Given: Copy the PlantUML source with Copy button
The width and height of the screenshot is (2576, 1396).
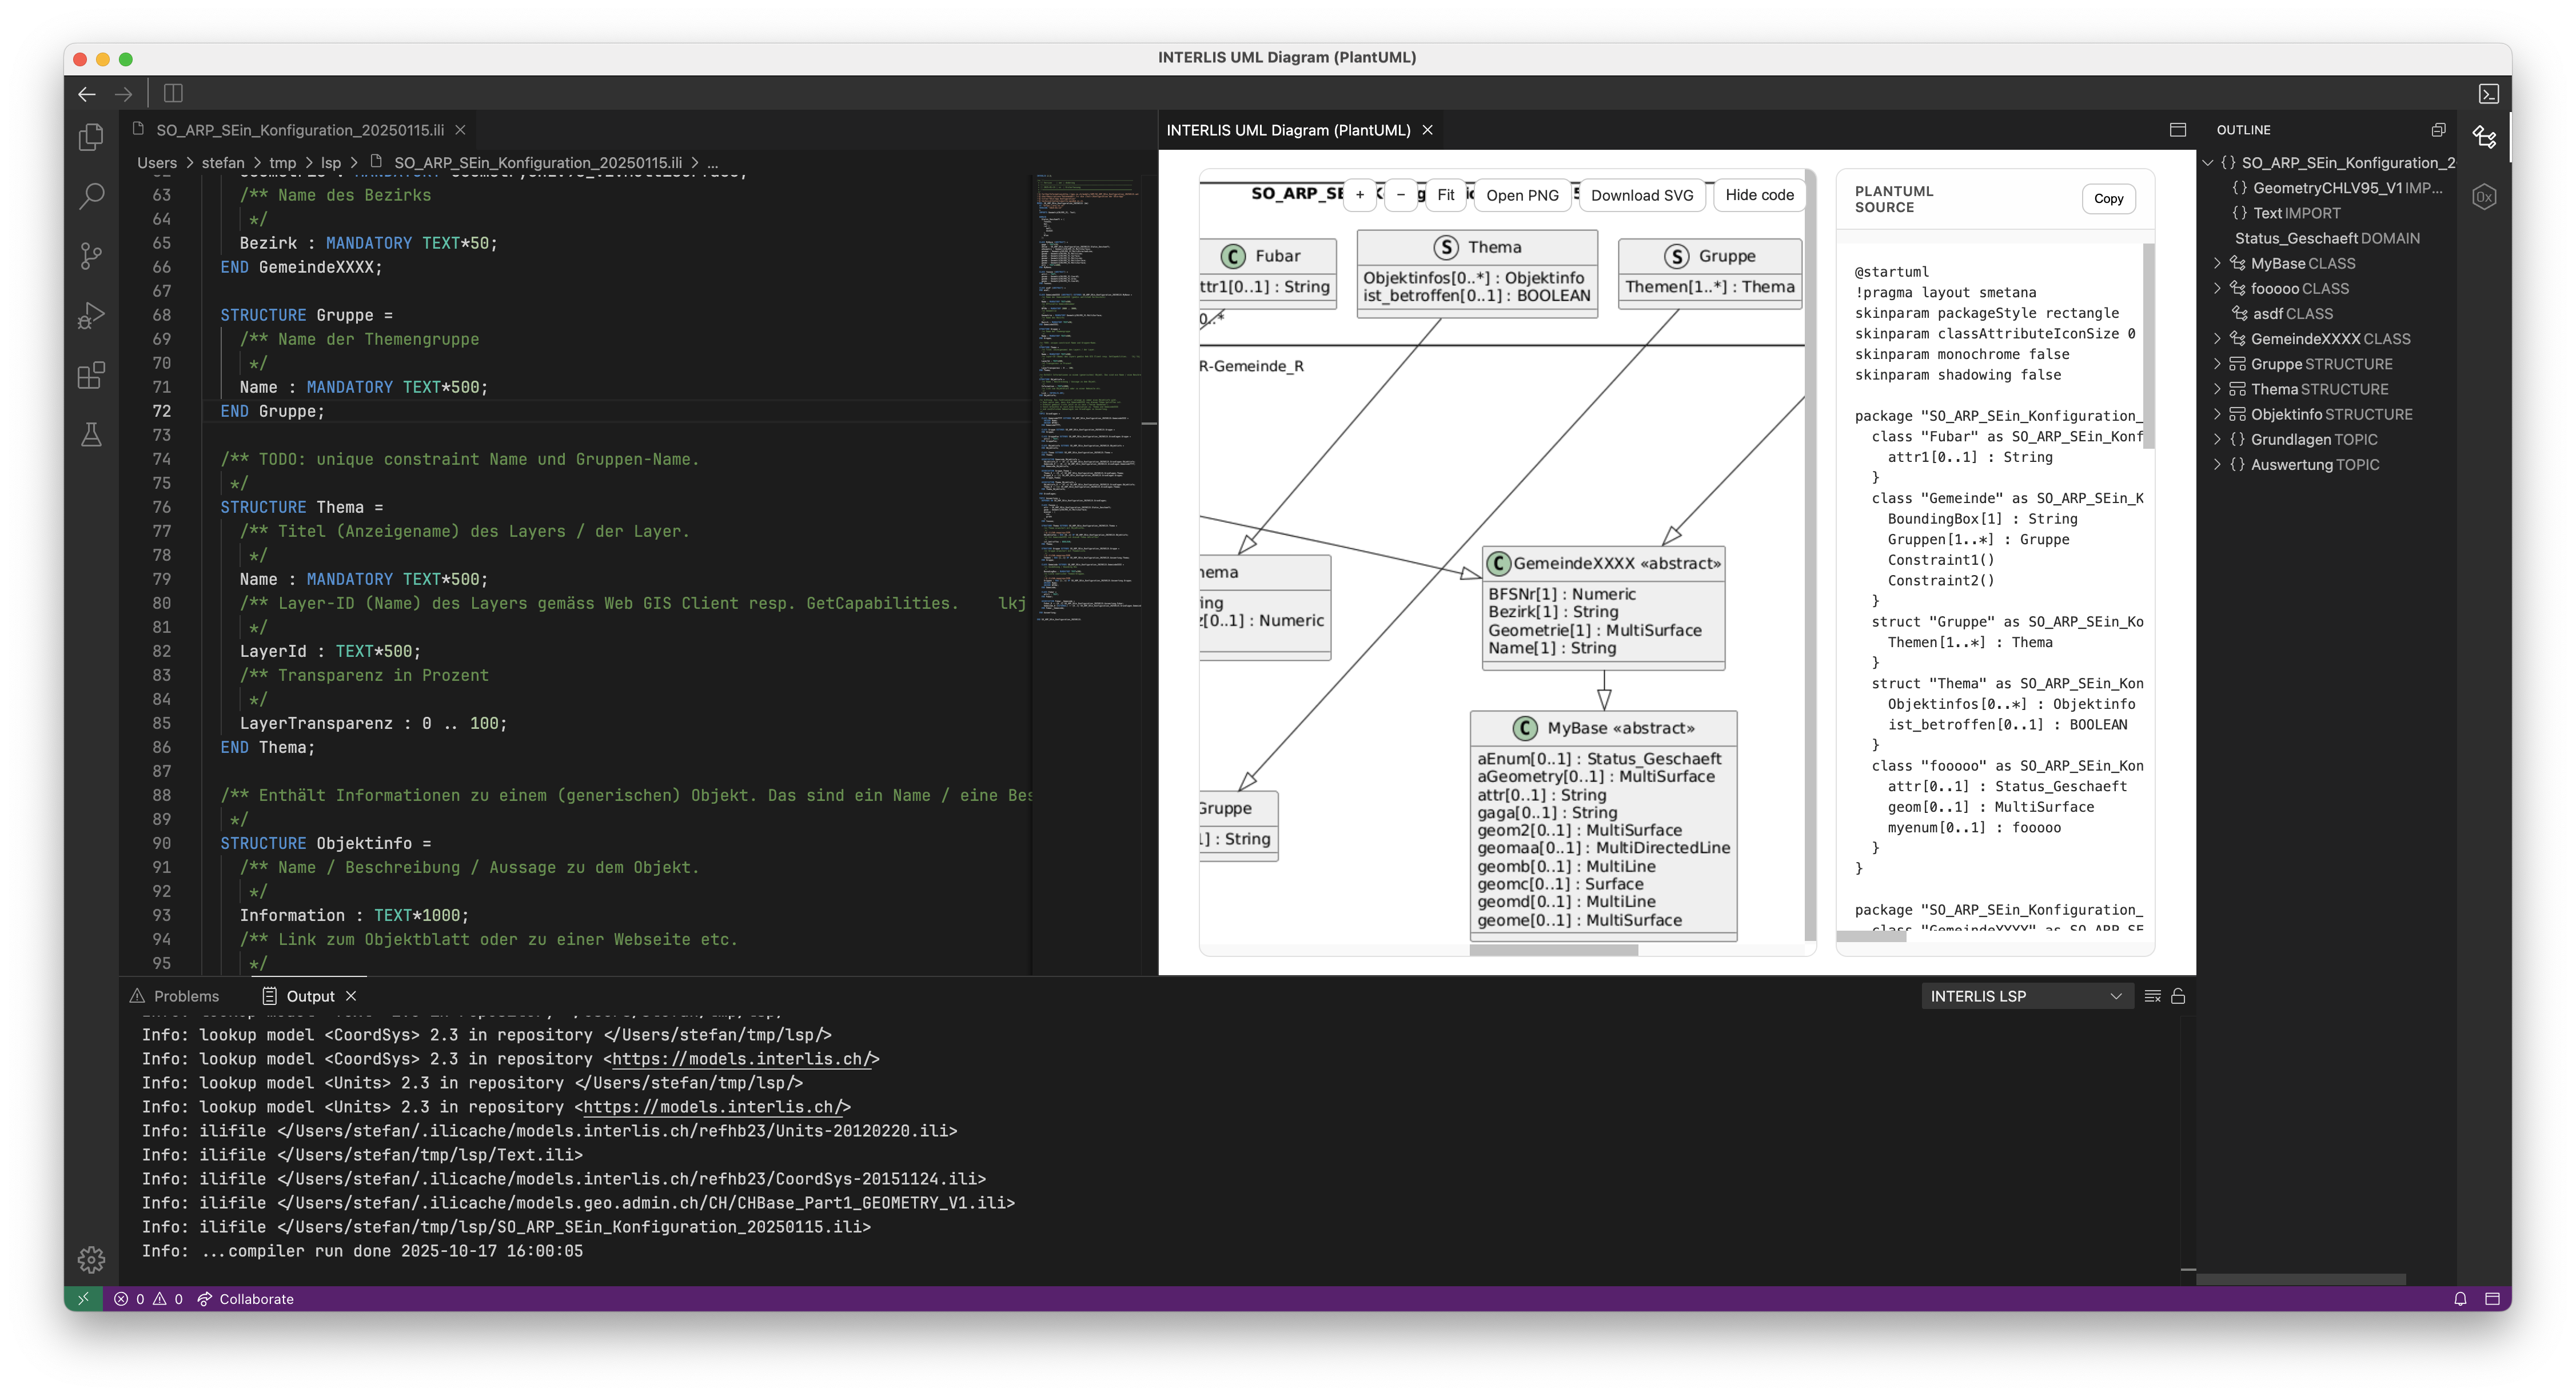Looking at the screenshot, I should pyautogui.click(x=2108, y=198).
